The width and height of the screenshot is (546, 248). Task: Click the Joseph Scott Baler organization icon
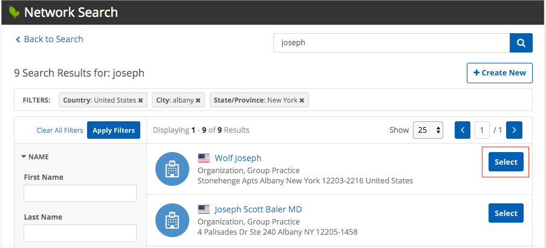(172, 220)
